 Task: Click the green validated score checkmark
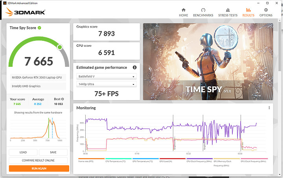pyautogui.click(x=39, y=28)
